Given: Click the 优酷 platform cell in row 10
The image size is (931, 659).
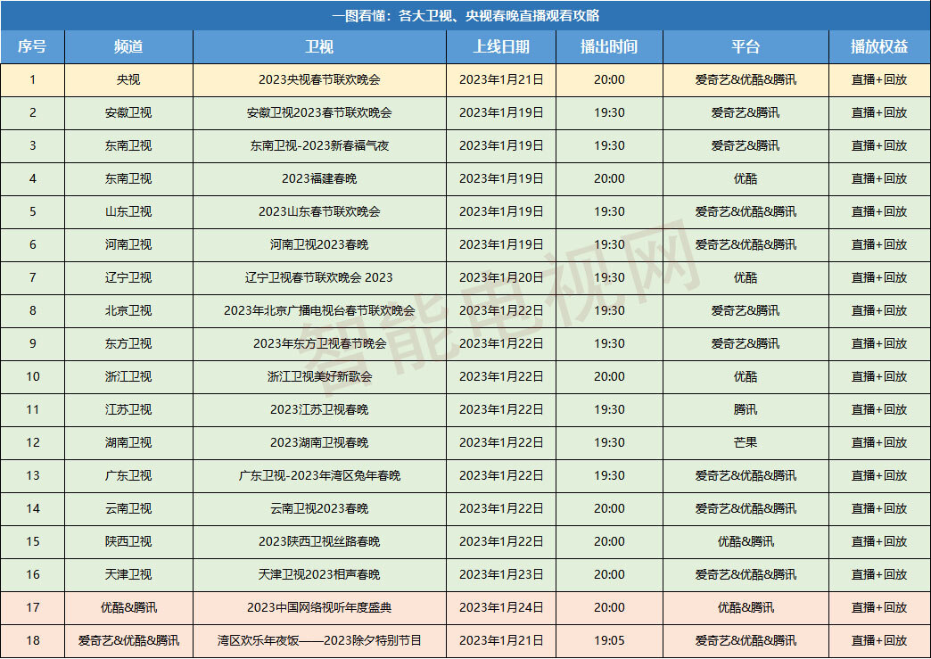Looking at the screenshot, I should [746, 376].
